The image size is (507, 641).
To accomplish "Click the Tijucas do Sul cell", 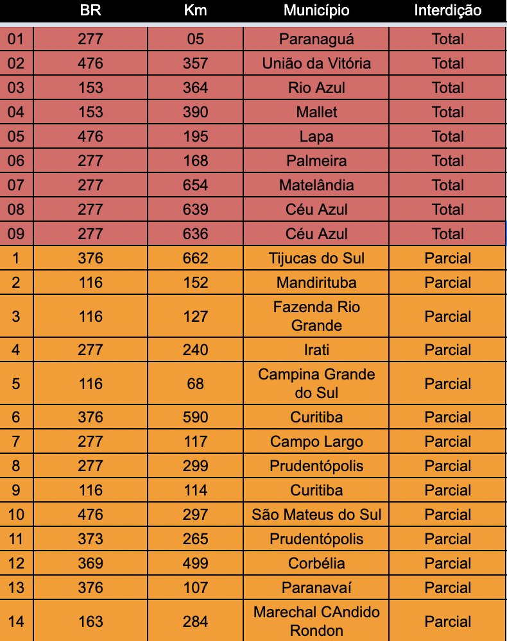I will 316,258.
